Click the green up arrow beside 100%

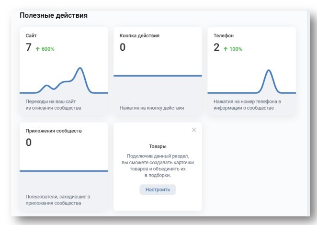pos(225,49)
